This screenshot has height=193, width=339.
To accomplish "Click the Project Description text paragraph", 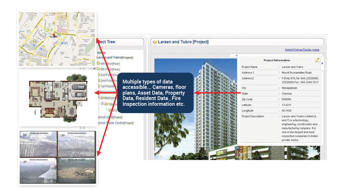I will (300, 128).
